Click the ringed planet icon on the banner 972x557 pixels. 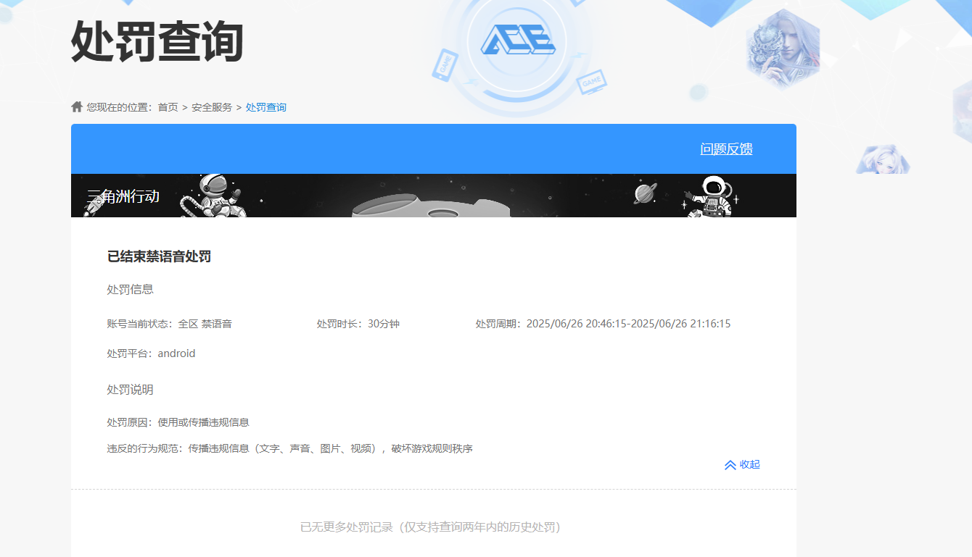645,193
